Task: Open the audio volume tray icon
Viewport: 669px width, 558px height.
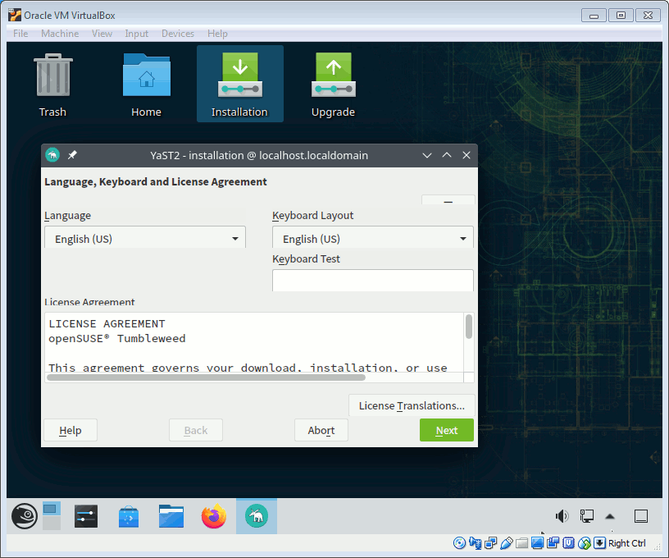Action: [x=562, y=516]
